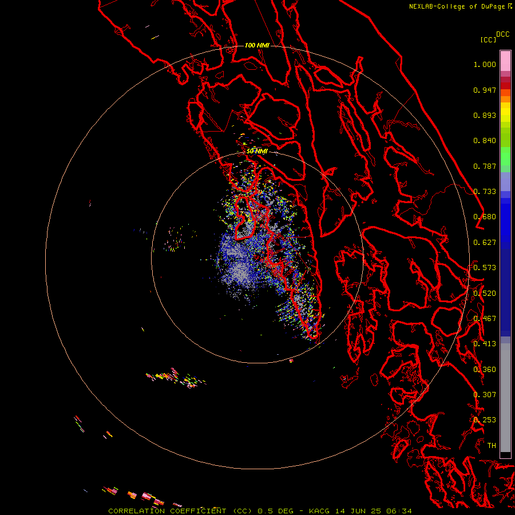Click the 0.680 scale value
The width and height of the screenshot is (515, 515).
tap(485, 217)
